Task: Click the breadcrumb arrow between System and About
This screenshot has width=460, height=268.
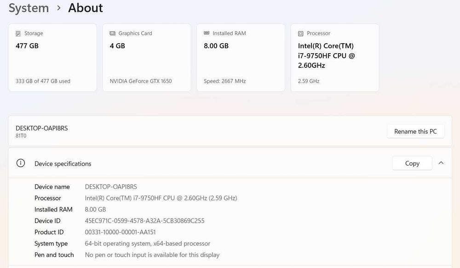Action: [58, 8]
